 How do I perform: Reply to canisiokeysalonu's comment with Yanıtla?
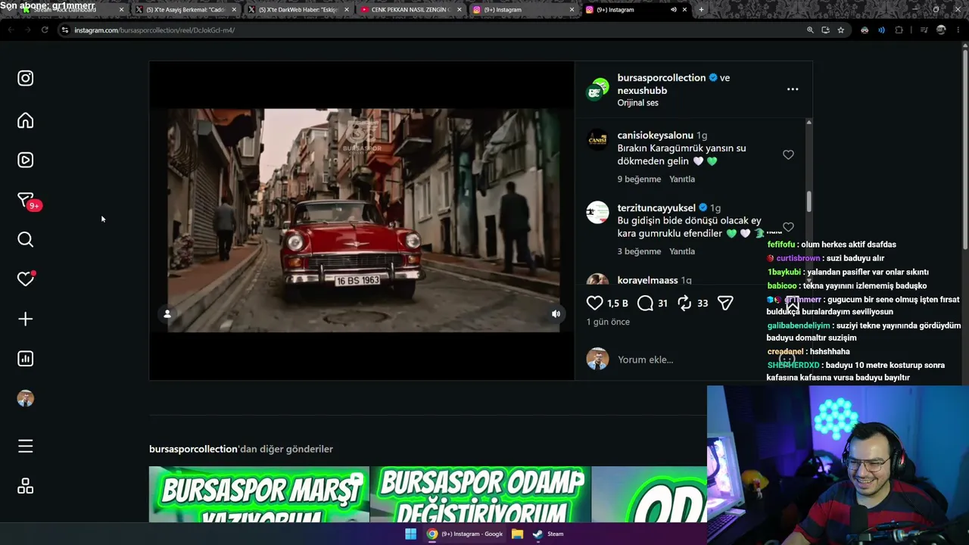pos(682,179)
